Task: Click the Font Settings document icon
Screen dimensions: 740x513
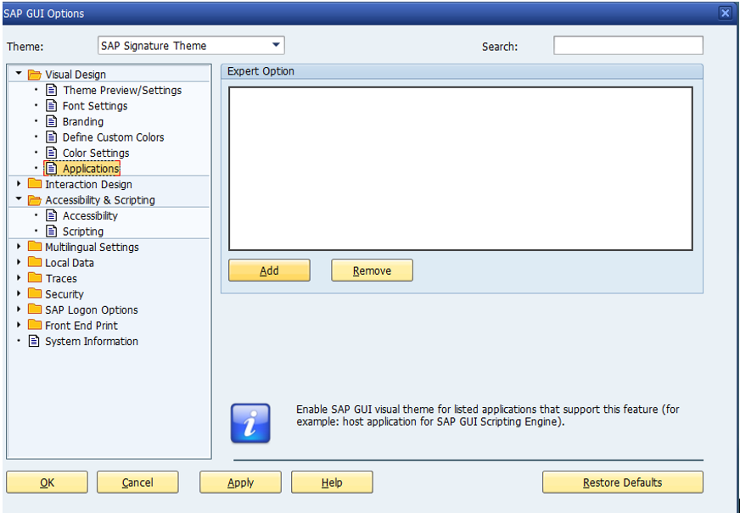Action: pyautogui.click(x=52, y=106)
